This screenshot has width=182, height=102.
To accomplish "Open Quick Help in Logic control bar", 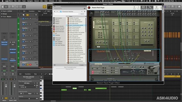I will [x=9, y=7].
